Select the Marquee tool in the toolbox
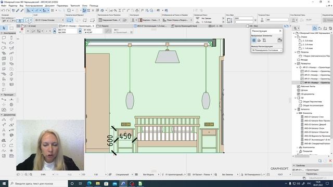Image resolution: width=333 pixels, height=187 pixels. (11, 28)
